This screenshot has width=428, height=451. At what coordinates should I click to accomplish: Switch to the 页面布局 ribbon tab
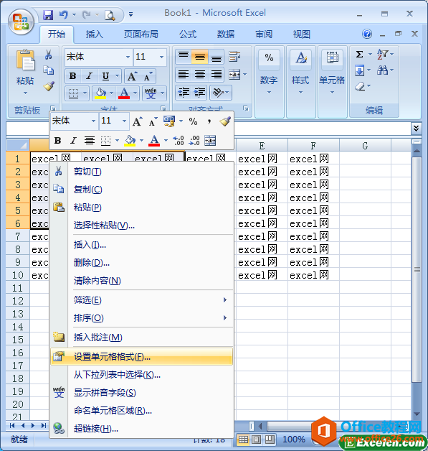141,34
